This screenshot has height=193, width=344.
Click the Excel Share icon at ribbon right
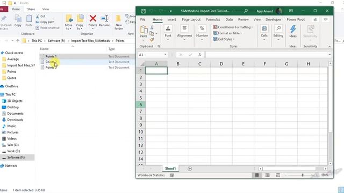pos(315,19)
